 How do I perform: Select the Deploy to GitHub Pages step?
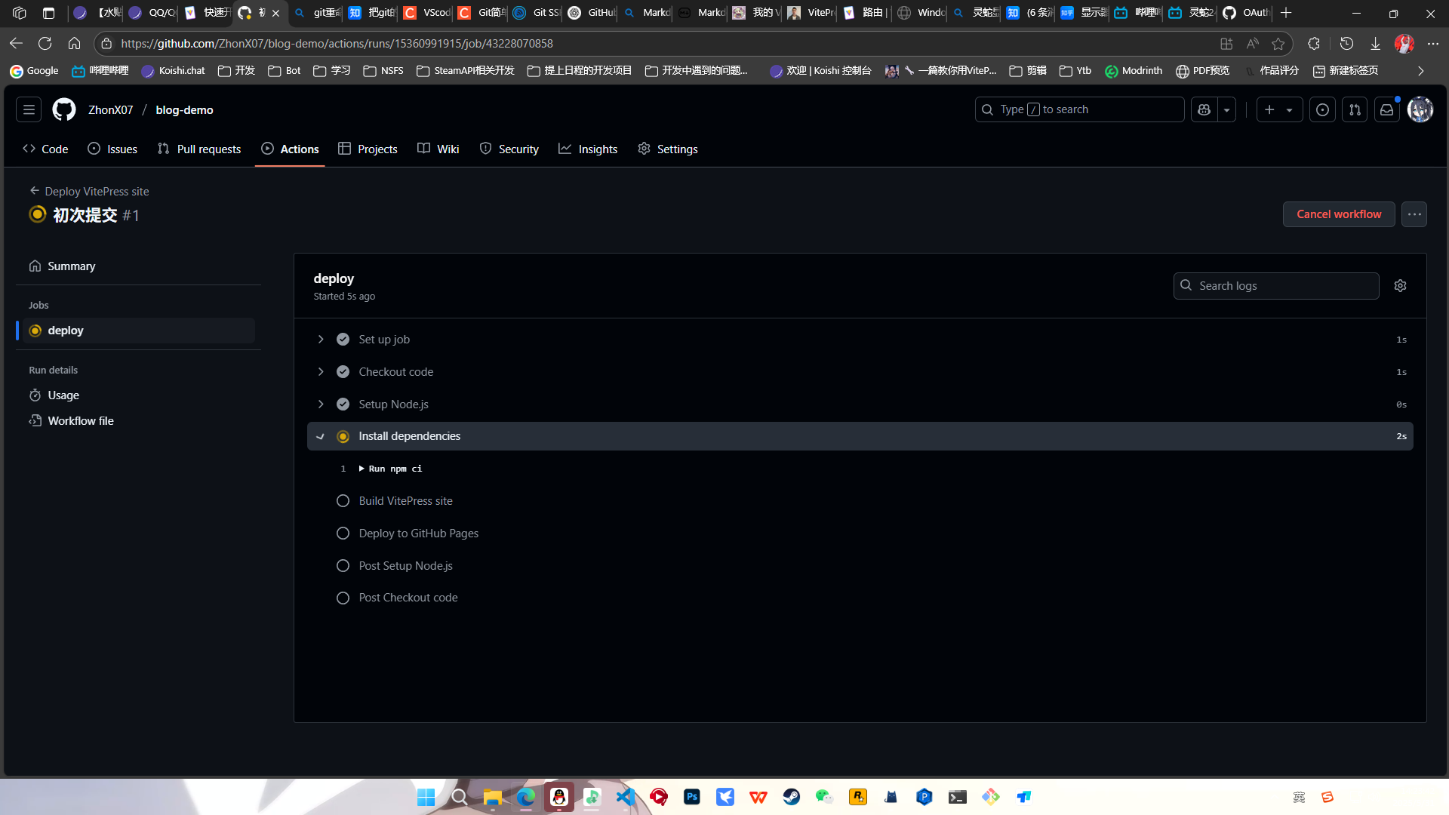pyautogui.click(x=418, y=534)
